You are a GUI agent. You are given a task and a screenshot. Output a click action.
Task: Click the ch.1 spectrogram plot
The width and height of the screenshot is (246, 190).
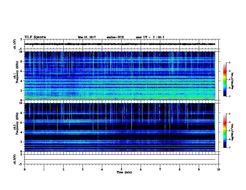coord(120,76)
